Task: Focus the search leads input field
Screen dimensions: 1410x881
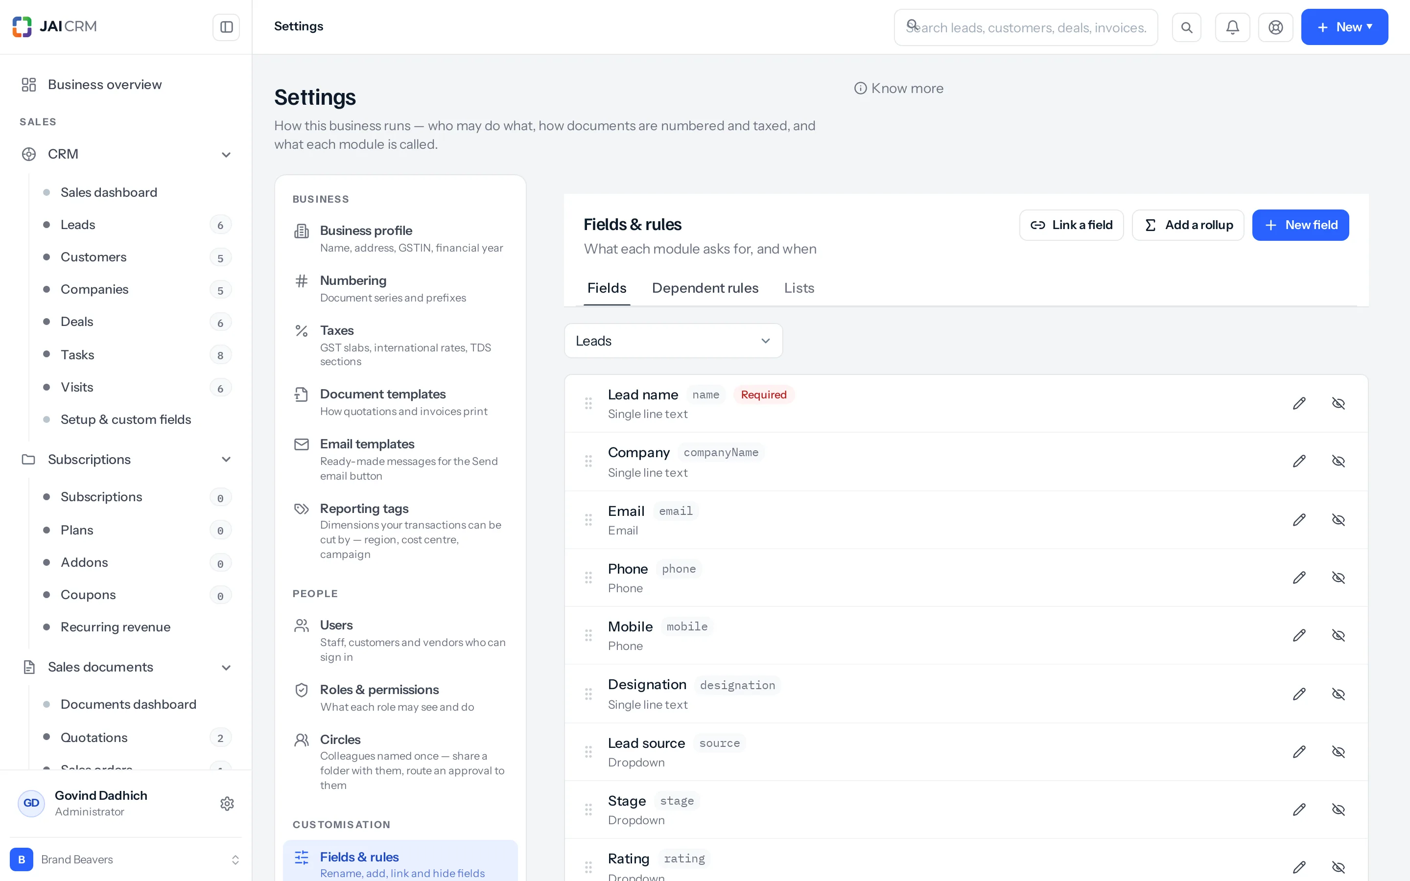Action: point(1026,27)
